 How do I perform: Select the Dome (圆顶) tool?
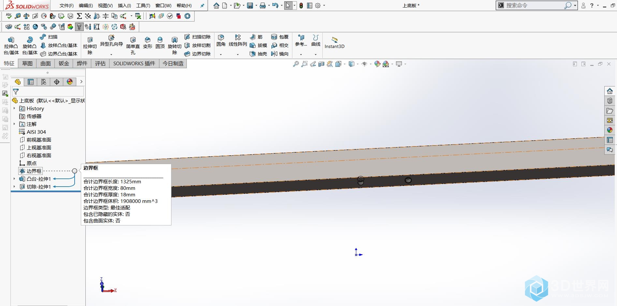click(x=160, y=43)
